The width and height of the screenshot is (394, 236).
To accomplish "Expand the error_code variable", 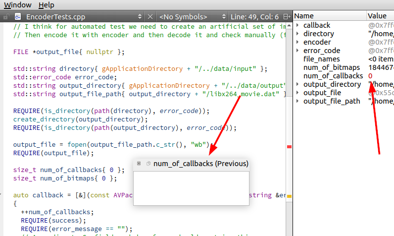I will [297, 51].
